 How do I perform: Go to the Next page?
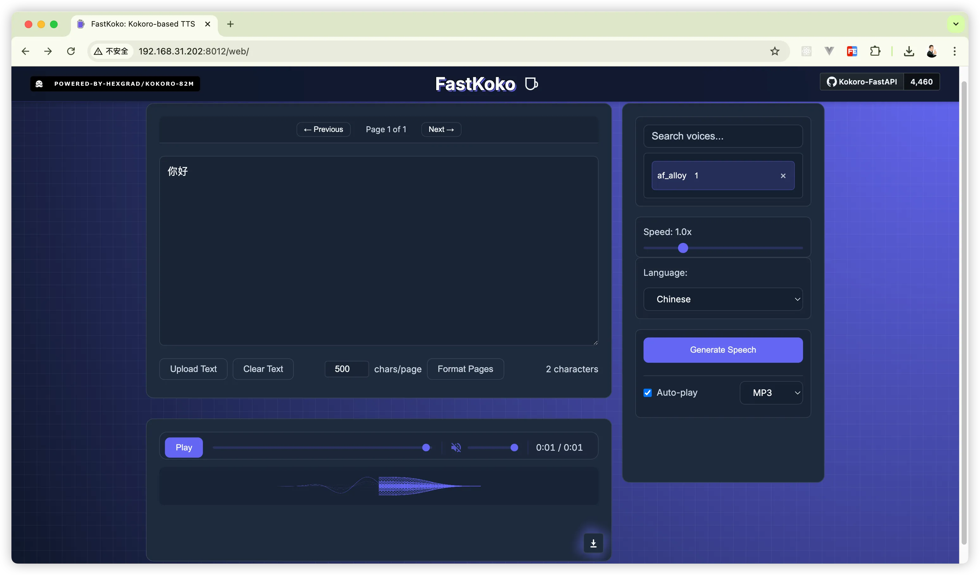point(441,129)
